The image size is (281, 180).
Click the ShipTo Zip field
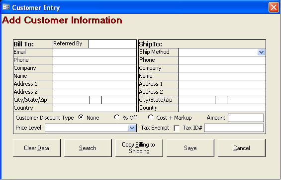246,100
